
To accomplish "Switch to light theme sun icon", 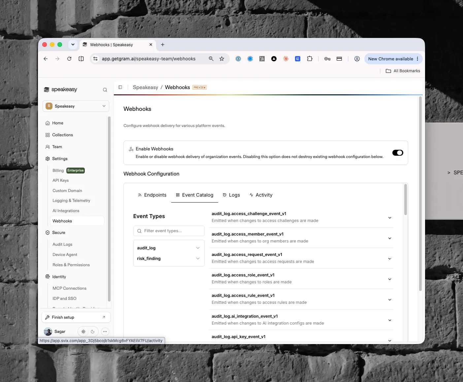I will coord(83,332).
